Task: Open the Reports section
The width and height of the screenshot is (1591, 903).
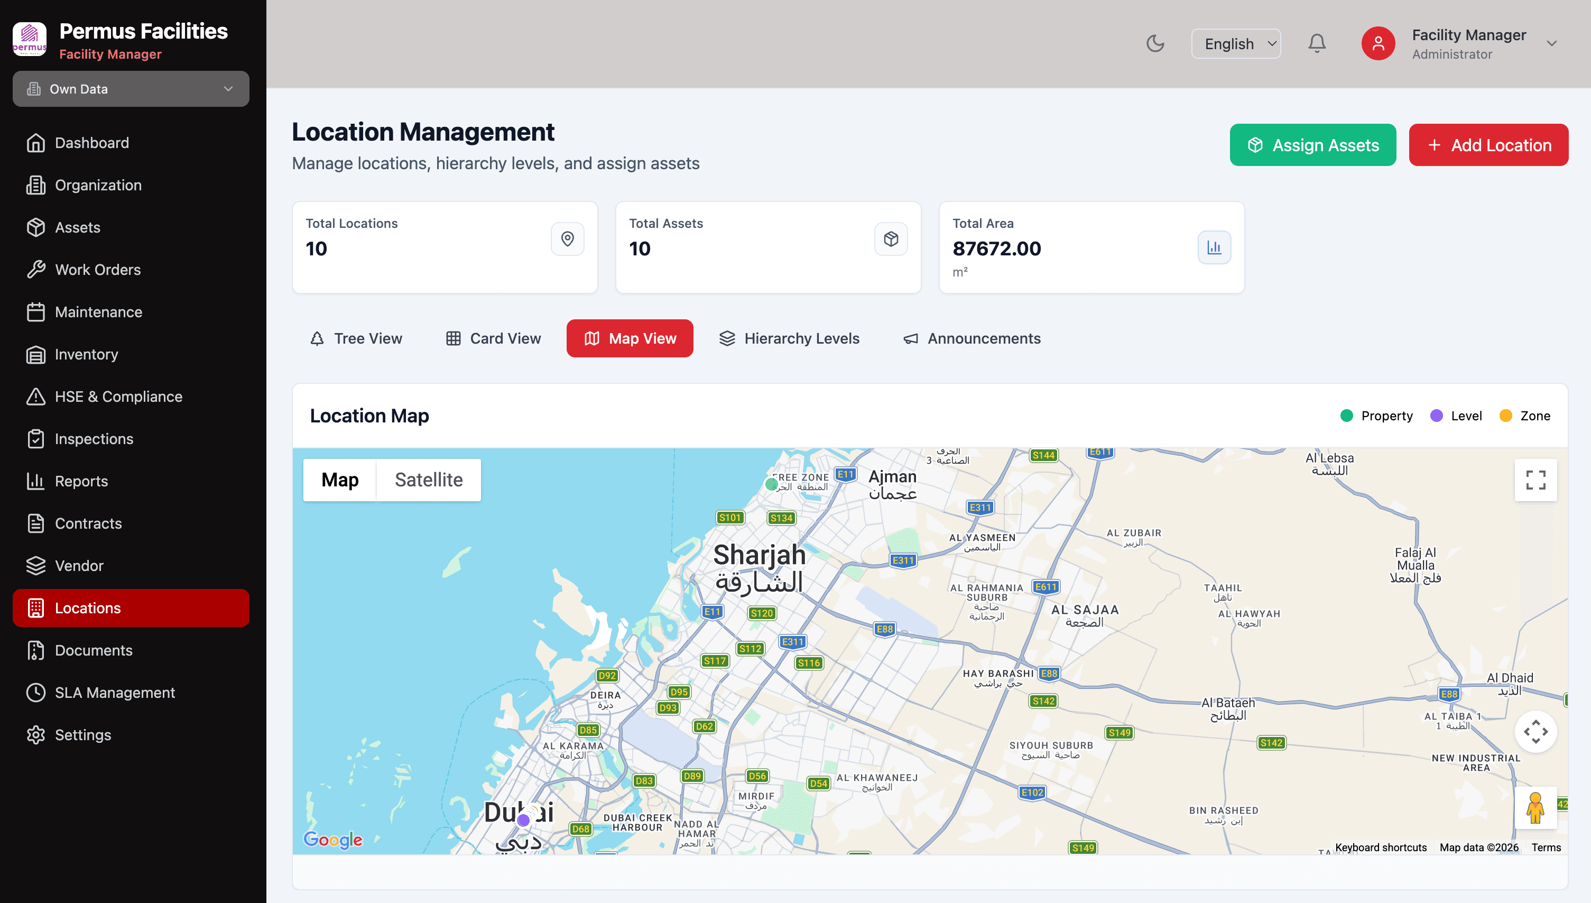Action: pyautogui.click(x=81, y=481)
